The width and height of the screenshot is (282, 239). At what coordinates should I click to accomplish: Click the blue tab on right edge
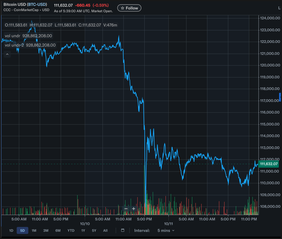[280, 97]
